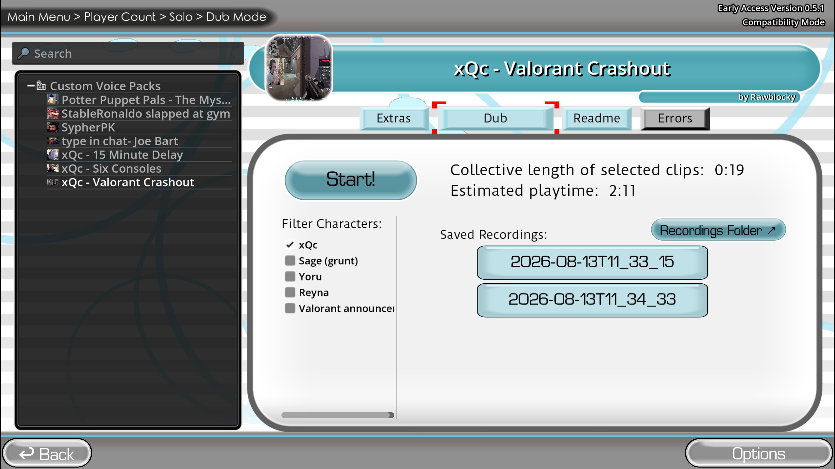Viewport: 835px width, 469px height.
Task: Open the xQc Valorant Crashout cover thumbnail
Action: [298, 68]
